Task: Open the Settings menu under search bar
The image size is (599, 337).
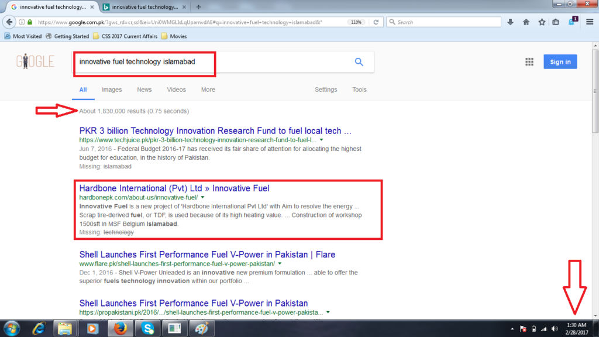Action: 326,90
